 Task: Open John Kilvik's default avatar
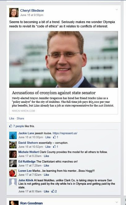pos(13,182)
